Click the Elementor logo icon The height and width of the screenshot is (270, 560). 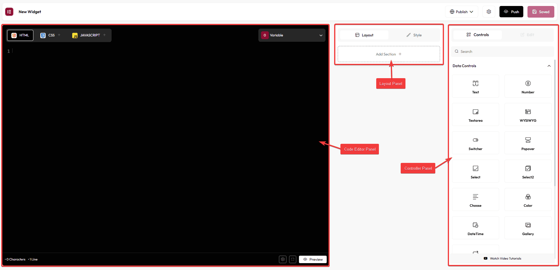tap(9, 12)
